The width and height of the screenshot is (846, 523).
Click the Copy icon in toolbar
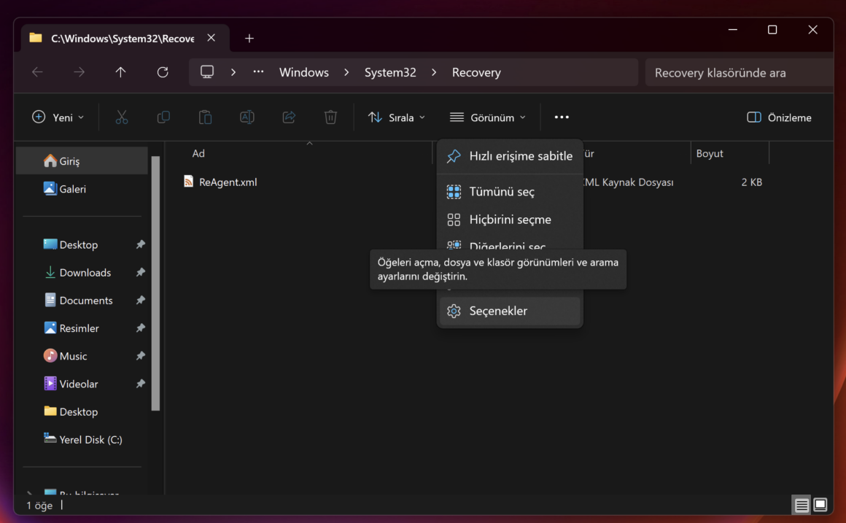[163, 117]
